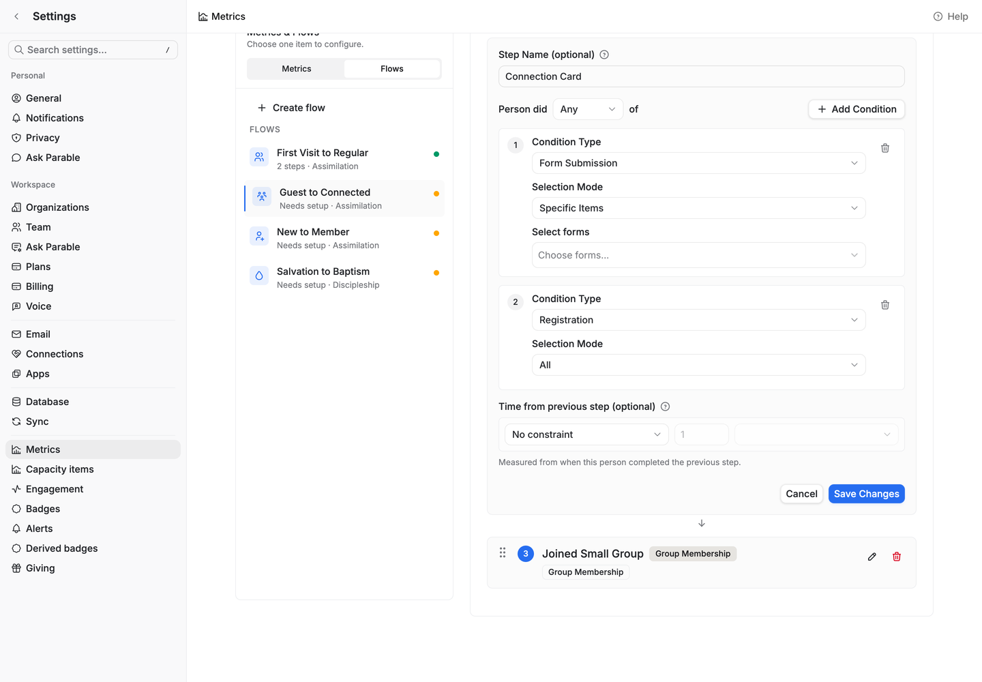Select the Salvation to Baptism flow

pos(344,278)
